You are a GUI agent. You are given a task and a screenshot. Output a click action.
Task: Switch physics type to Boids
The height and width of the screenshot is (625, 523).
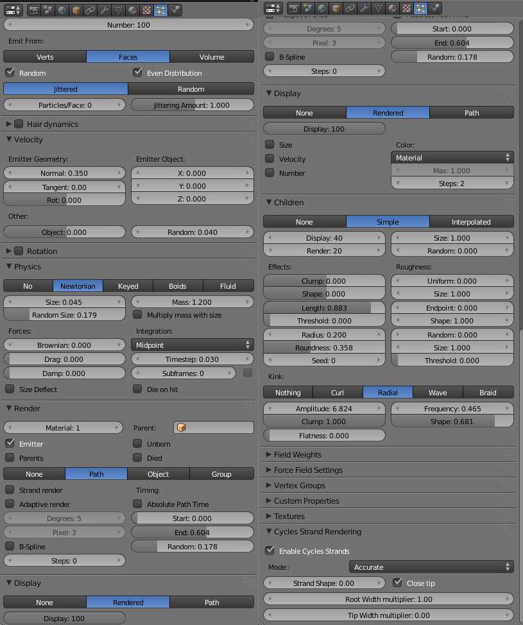(178, 286)
